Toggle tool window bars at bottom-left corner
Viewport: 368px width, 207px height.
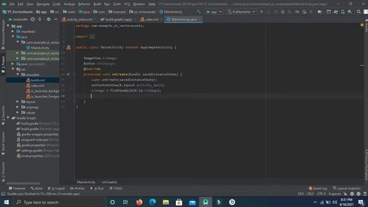[x=3, y=194]
